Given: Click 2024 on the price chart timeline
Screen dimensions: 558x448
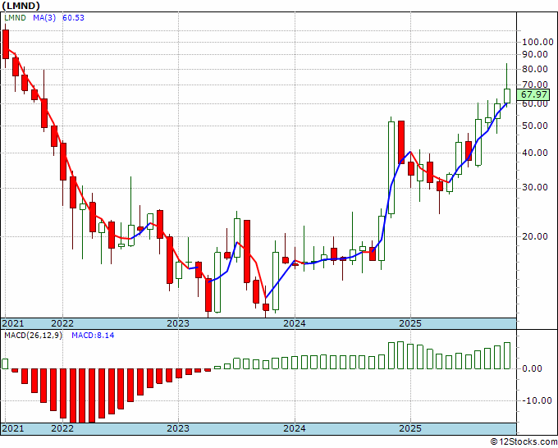Looking at the screenshot, I should [295, 323].
